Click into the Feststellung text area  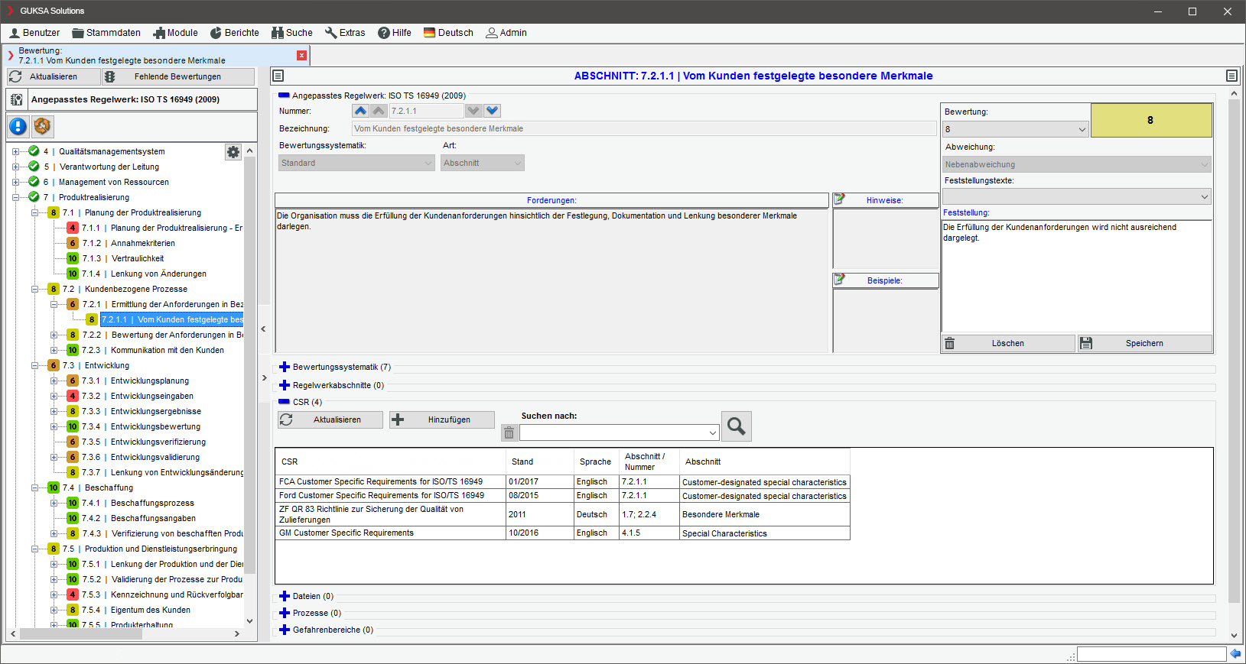(x=1077, y=277)
